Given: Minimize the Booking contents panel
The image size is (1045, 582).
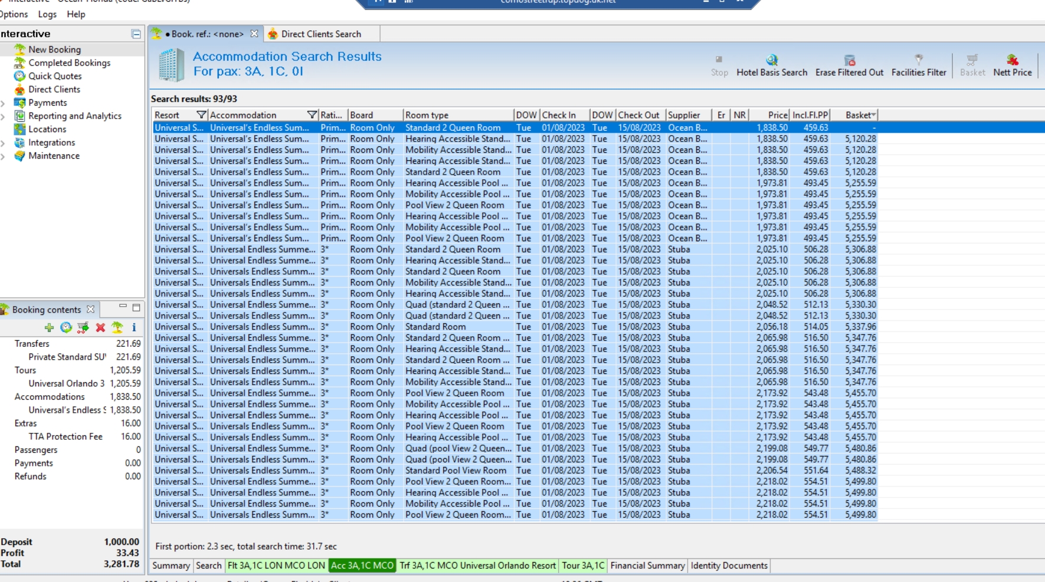Looking at the screenshot, I should point(123,307).
